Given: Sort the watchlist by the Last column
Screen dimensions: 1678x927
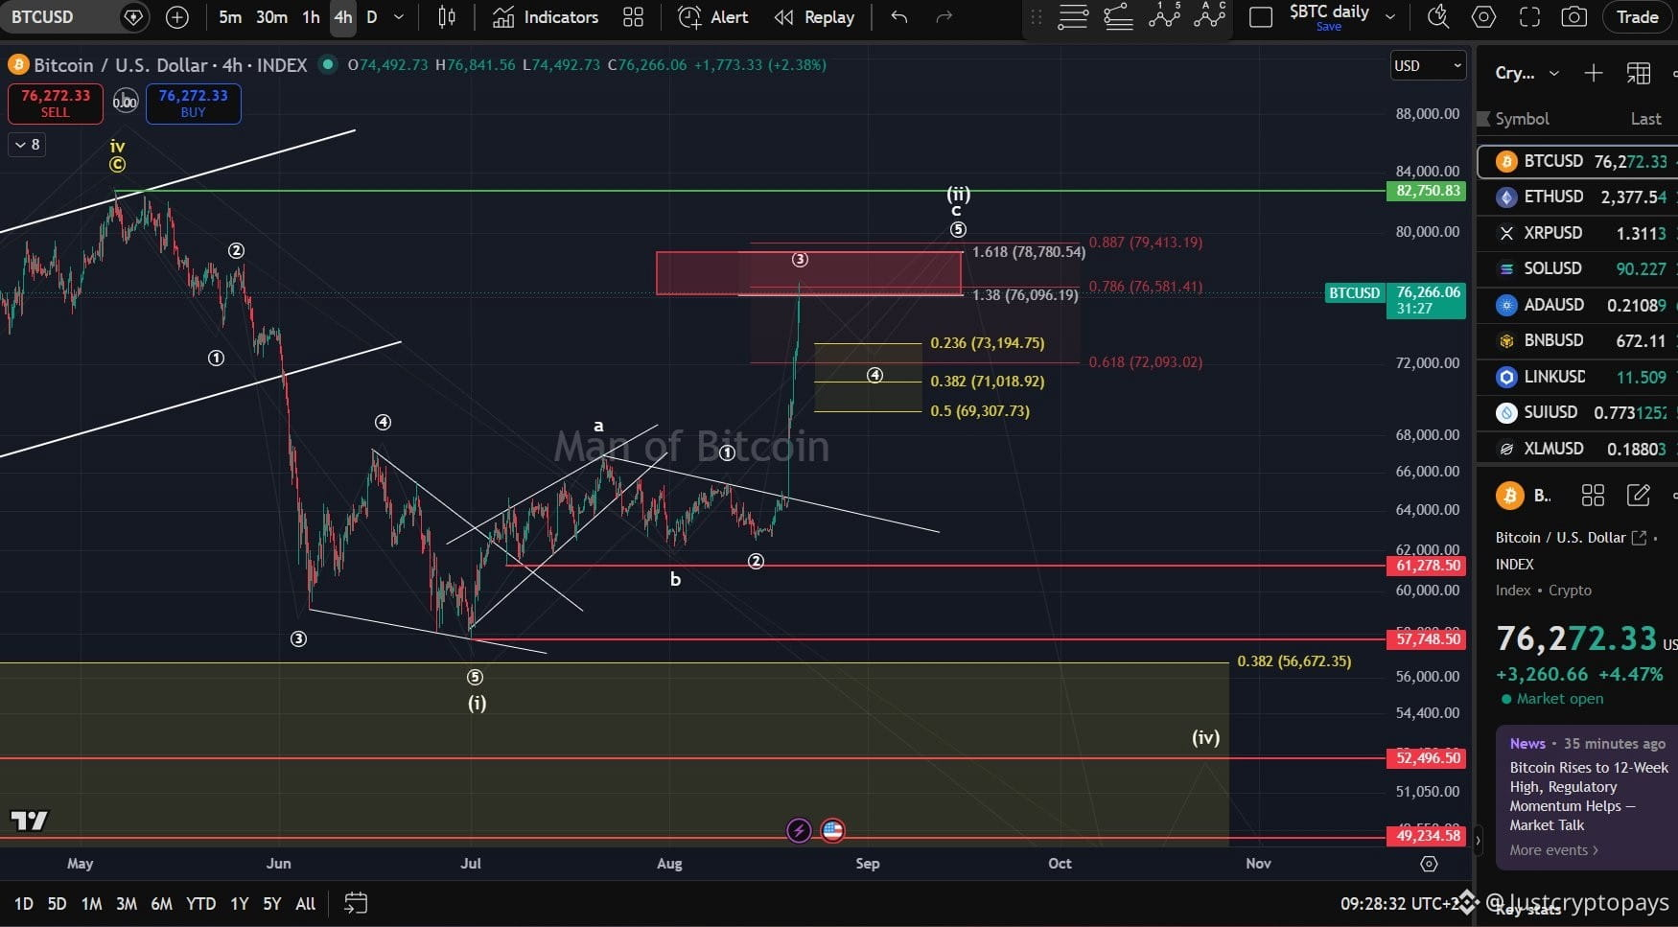Looking at the screenshot, I should pos(1645,119).
